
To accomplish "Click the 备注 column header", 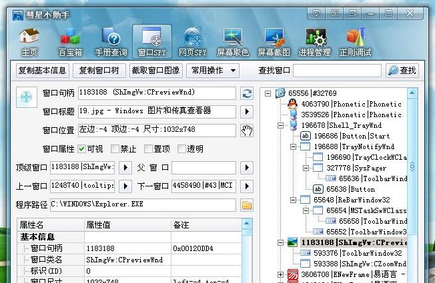I will click(x=206, y=225).
